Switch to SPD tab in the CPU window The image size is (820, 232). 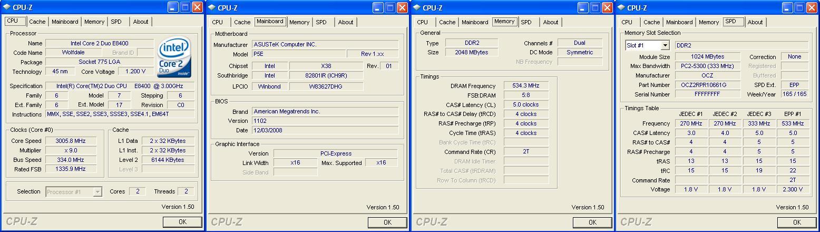pyautogui.click(x=116, y=22)
